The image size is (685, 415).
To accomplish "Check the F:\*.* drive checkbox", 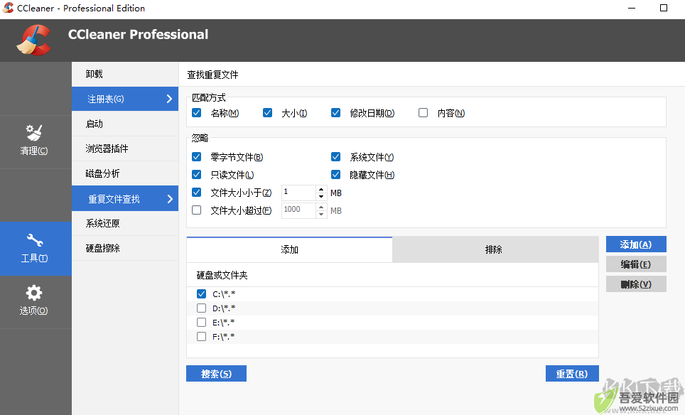I will click(x=201, y=336).
